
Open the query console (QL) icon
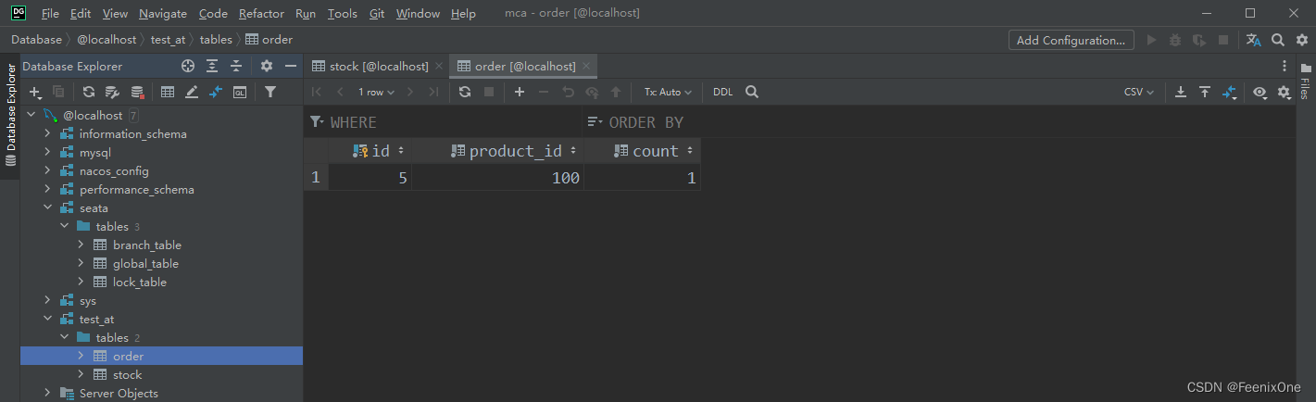coord(240,92)
